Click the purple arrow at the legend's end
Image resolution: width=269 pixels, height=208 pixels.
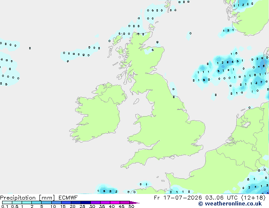coord(134,202)
